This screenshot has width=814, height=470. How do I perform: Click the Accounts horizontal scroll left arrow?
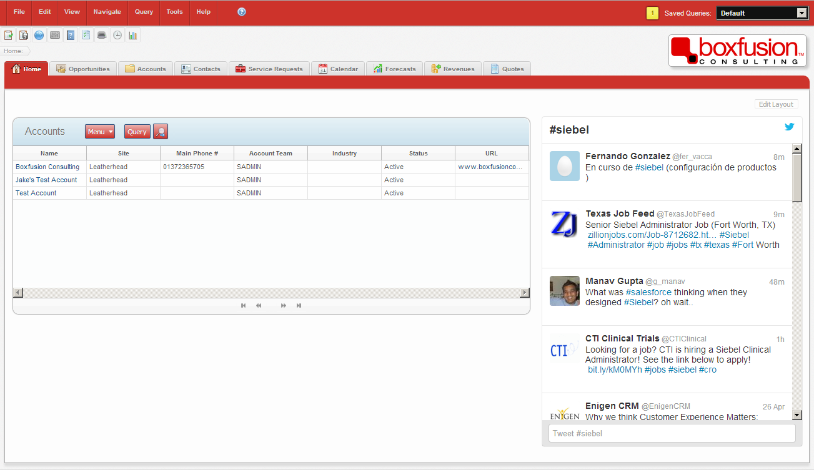tap(18, 293)
